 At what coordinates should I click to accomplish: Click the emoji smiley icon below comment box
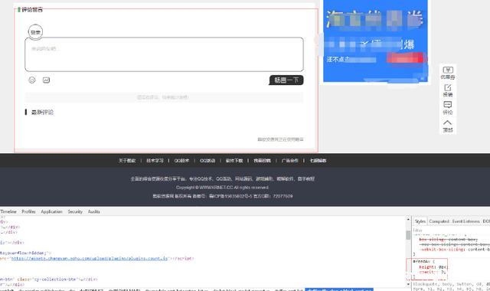[32, 80]
